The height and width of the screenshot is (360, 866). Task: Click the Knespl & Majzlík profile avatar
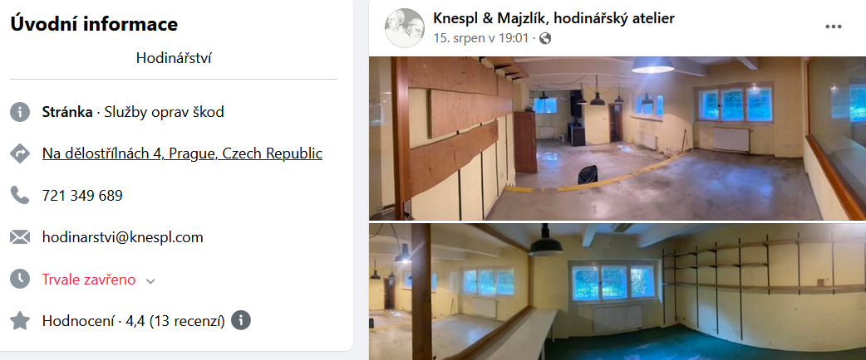pyautogui.click(x=405, y=28)
